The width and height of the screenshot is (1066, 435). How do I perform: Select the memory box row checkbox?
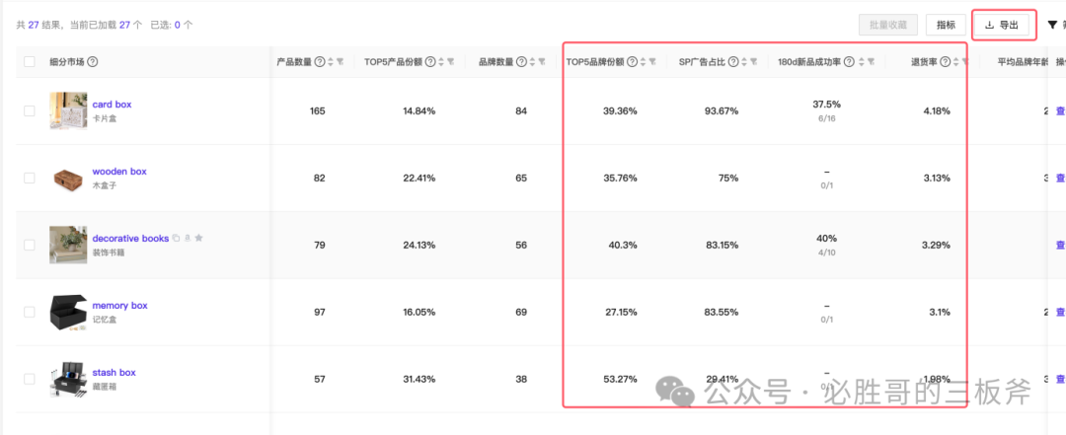tap(30, 313)
